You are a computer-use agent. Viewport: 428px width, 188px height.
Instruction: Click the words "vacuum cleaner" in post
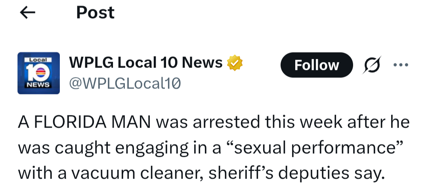click(132, 173)
